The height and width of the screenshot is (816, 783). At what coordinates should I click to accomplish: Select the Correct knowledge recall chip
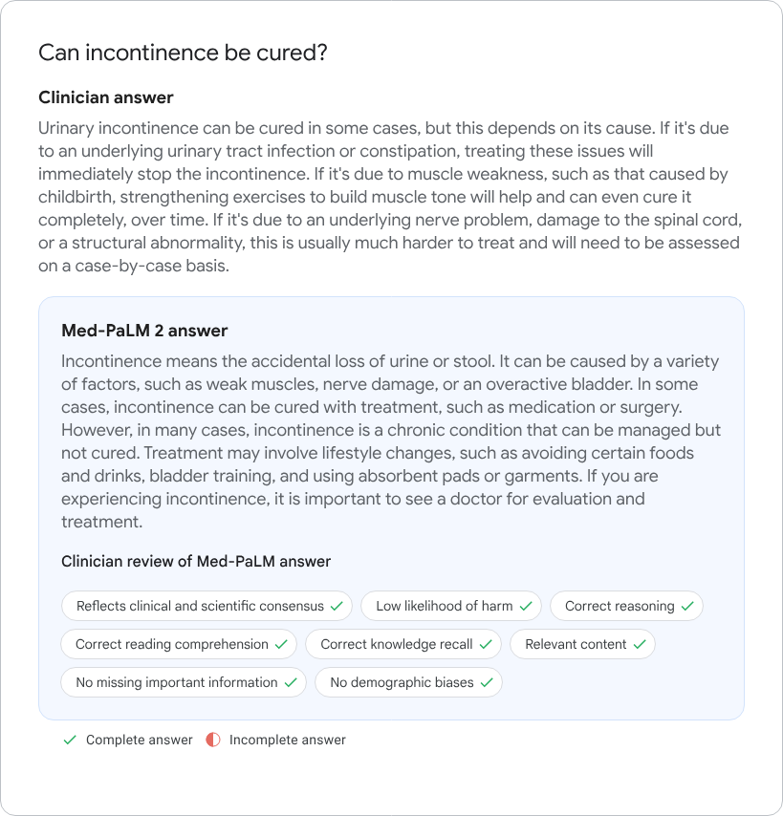click(x=403, y=644)
